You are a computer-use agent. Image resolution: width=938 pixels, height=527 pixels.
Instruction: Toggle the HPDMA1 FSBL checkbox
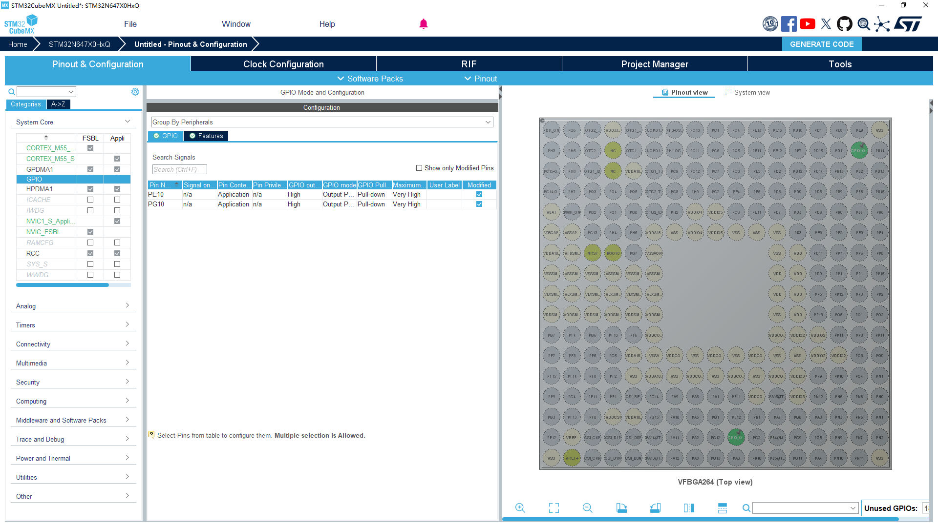pyautogui.click(x=90, y=189)
